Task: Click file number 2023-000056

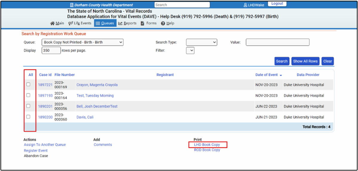Action: 61,106
